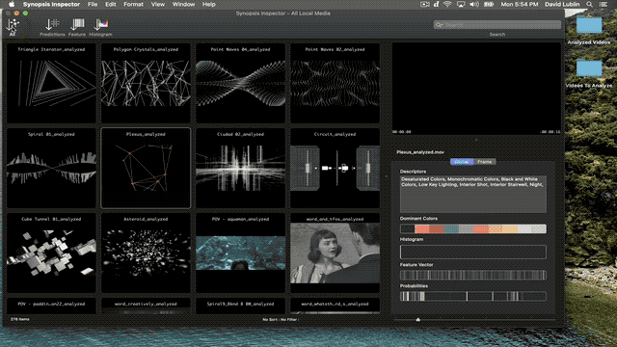Open Spotlight search in menu bar

point(589,4)
